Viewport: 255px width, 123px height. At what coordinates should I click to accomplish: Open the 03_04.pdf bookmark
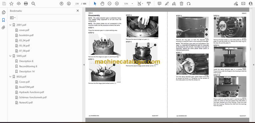pyautogui.click(x=25, y=40)
